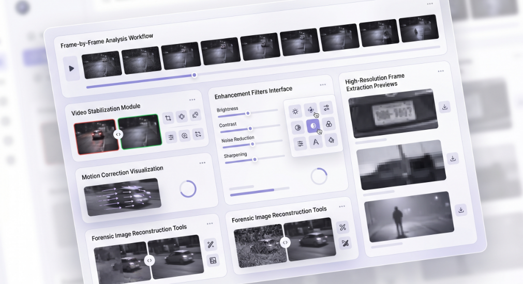
Task: Select the green-bordered stabilized video preview
Action: click(140, 131)
